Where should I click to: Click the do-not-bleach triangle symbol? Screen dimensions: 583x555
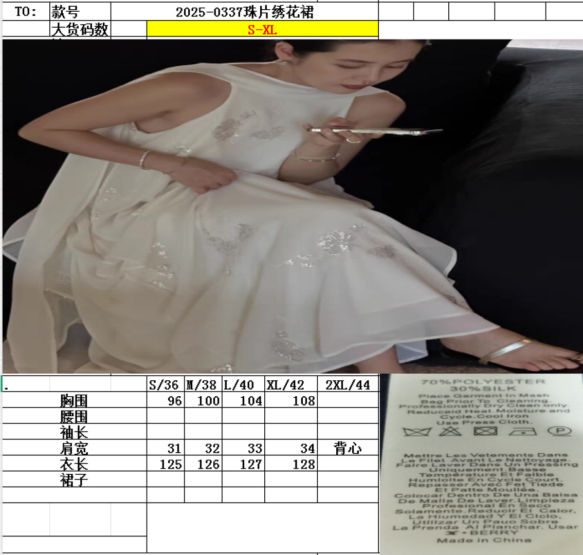tap(450, 431)
